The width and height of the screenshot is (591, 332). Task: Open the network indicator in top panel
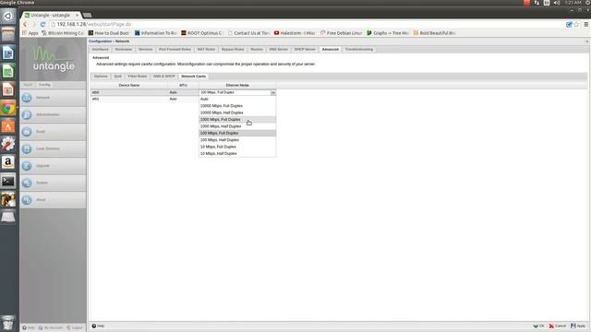pyautogui.click(x=537, y=3)
